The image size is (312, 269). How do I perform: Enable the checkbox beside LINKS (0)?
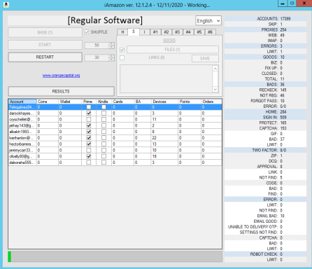(x=122, y=57)
